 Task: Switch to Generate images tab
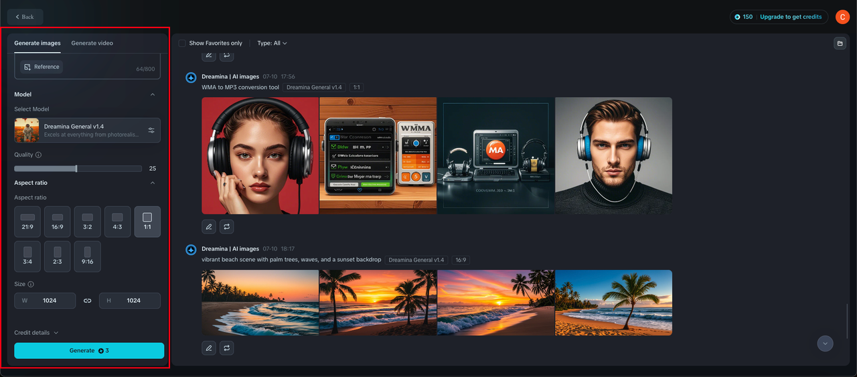[x=37, y=43]
